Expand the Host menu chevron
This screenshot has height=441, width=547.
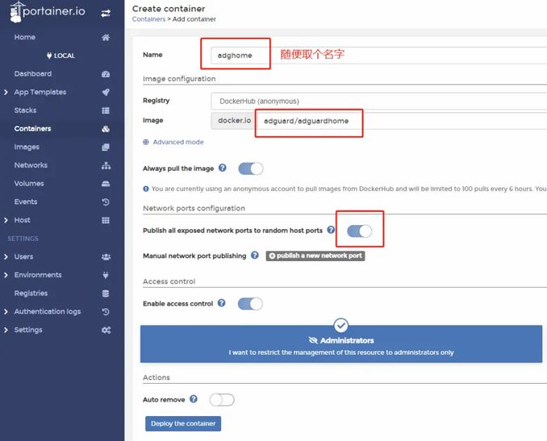6,220
